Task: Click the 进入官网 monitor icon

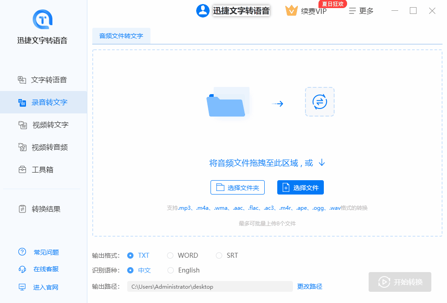Action: (22, 287)
